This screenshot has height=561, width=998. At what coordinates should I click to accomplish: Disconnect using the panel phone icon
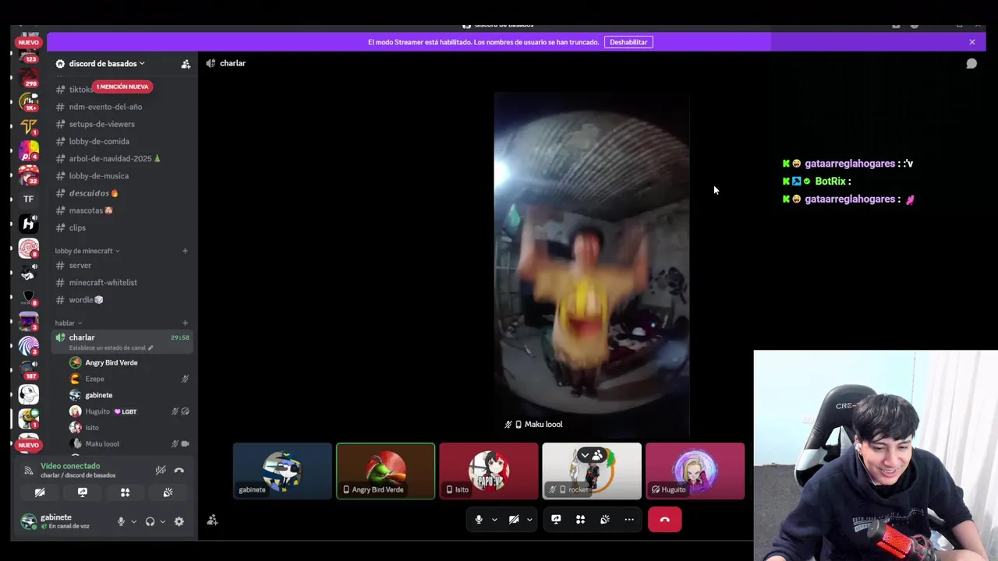(x=179, y=470)
